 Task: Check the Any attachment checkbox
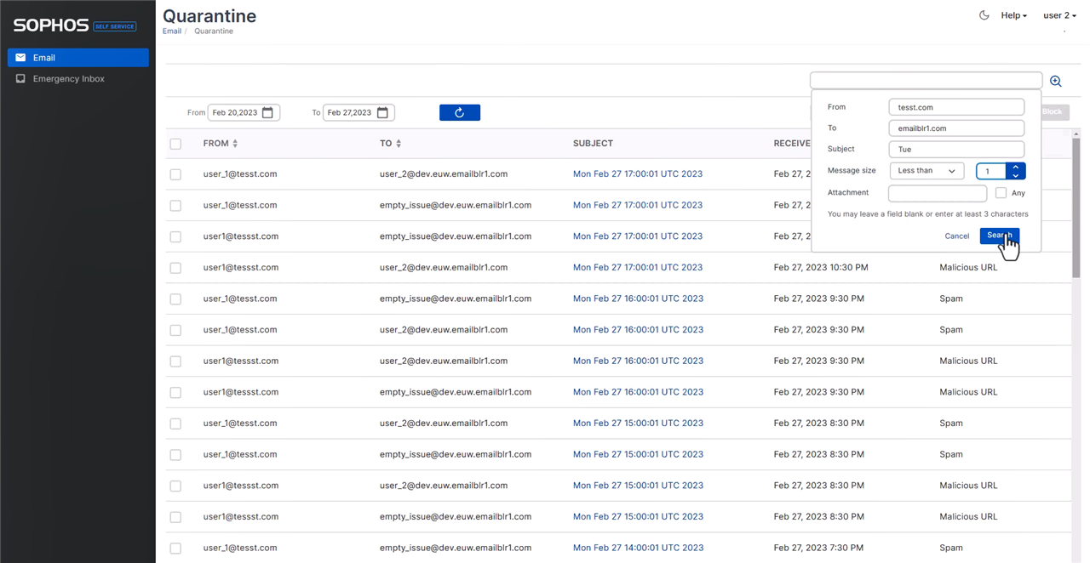pyautogui.click(x=1001, y=193)
